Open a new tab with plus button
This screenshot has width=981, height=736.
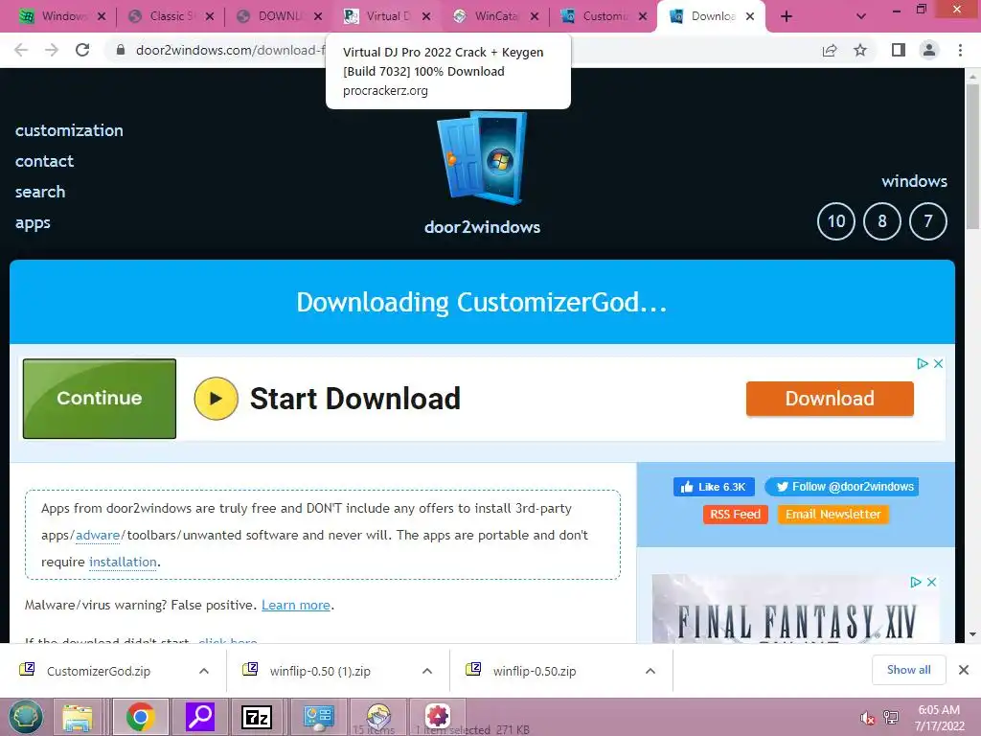click(787, 16)
